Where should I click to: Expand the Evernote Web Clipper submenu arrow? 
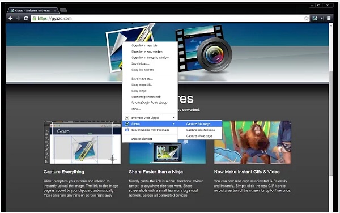pyautogui.click(x=173, y=118)
